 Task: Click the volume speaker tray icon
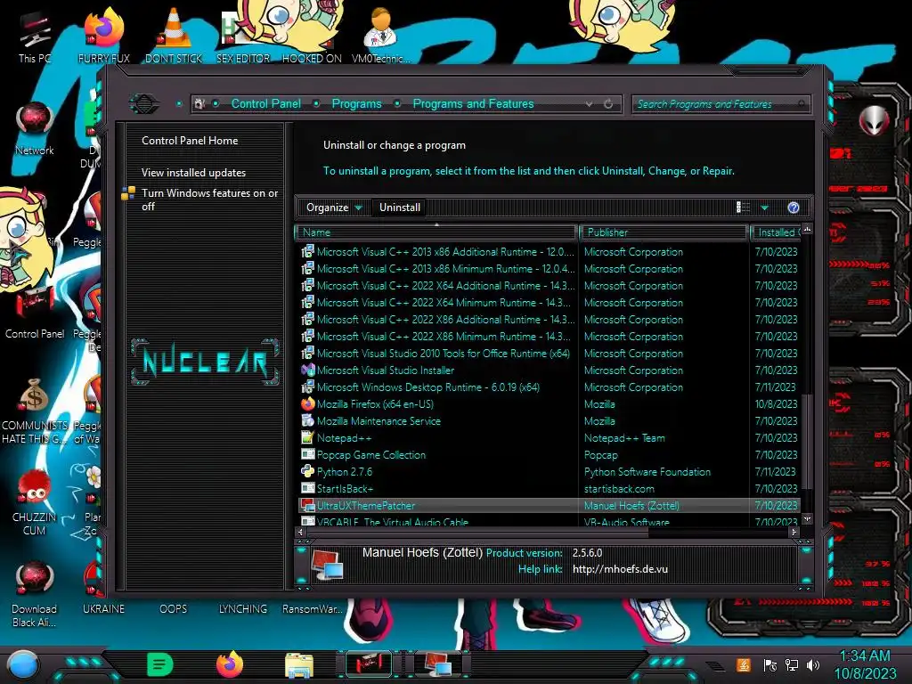click(x=813, y=664)
